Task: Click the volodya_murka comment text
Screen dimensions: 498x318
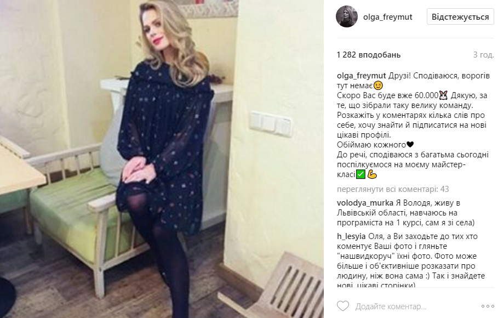Action: click(x=406, y=213)
